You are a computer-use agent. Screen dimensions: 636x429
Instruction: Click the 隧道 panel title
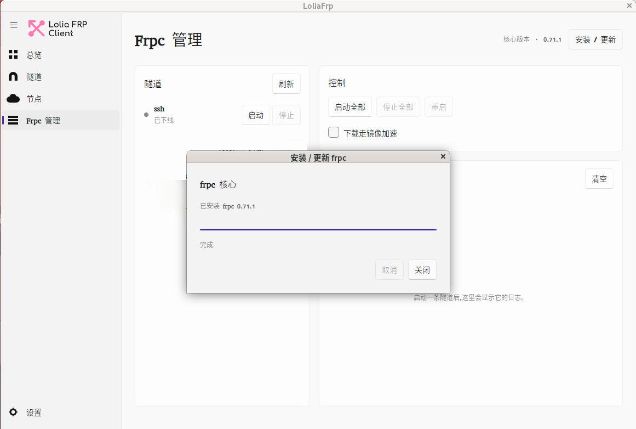(153, 84)
